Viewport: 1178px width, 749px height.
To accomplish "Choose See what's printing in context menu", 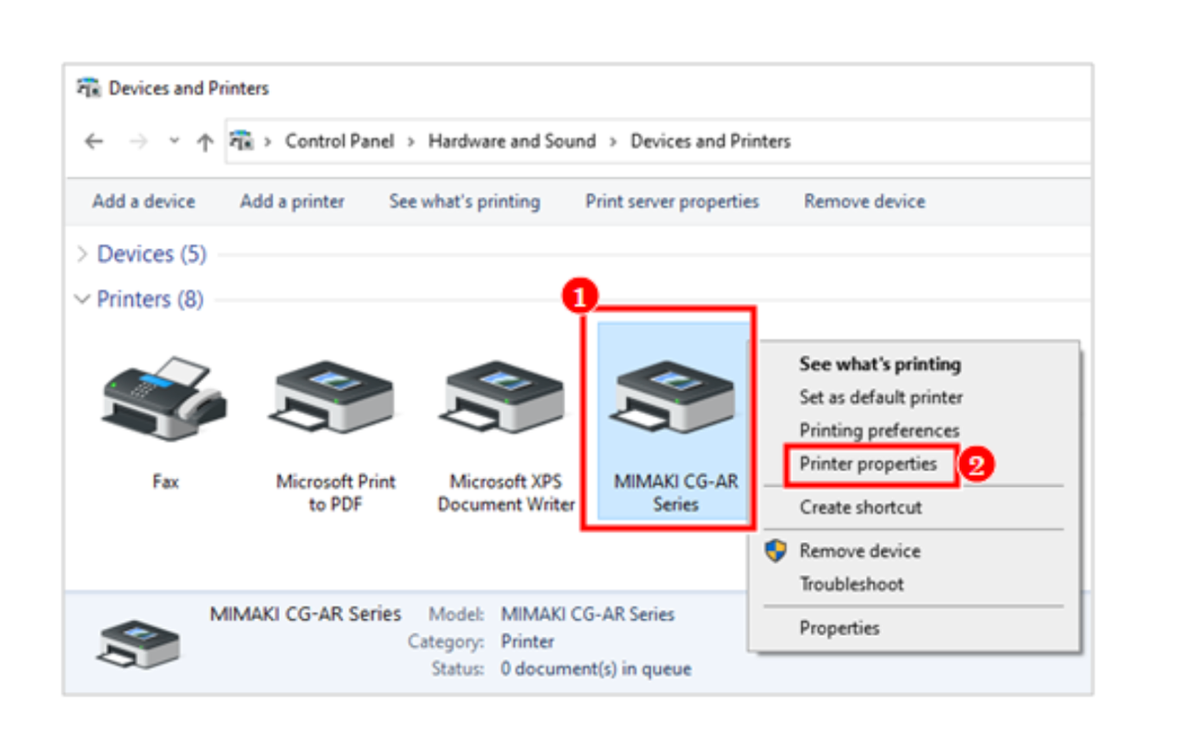I will coord(881,364).
